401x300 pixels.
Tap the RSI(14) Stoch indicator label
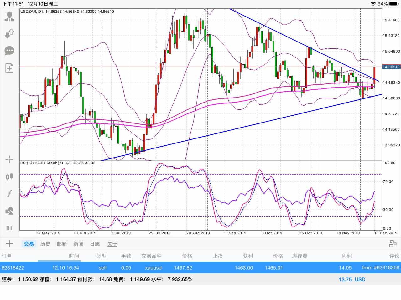(58, 163)
